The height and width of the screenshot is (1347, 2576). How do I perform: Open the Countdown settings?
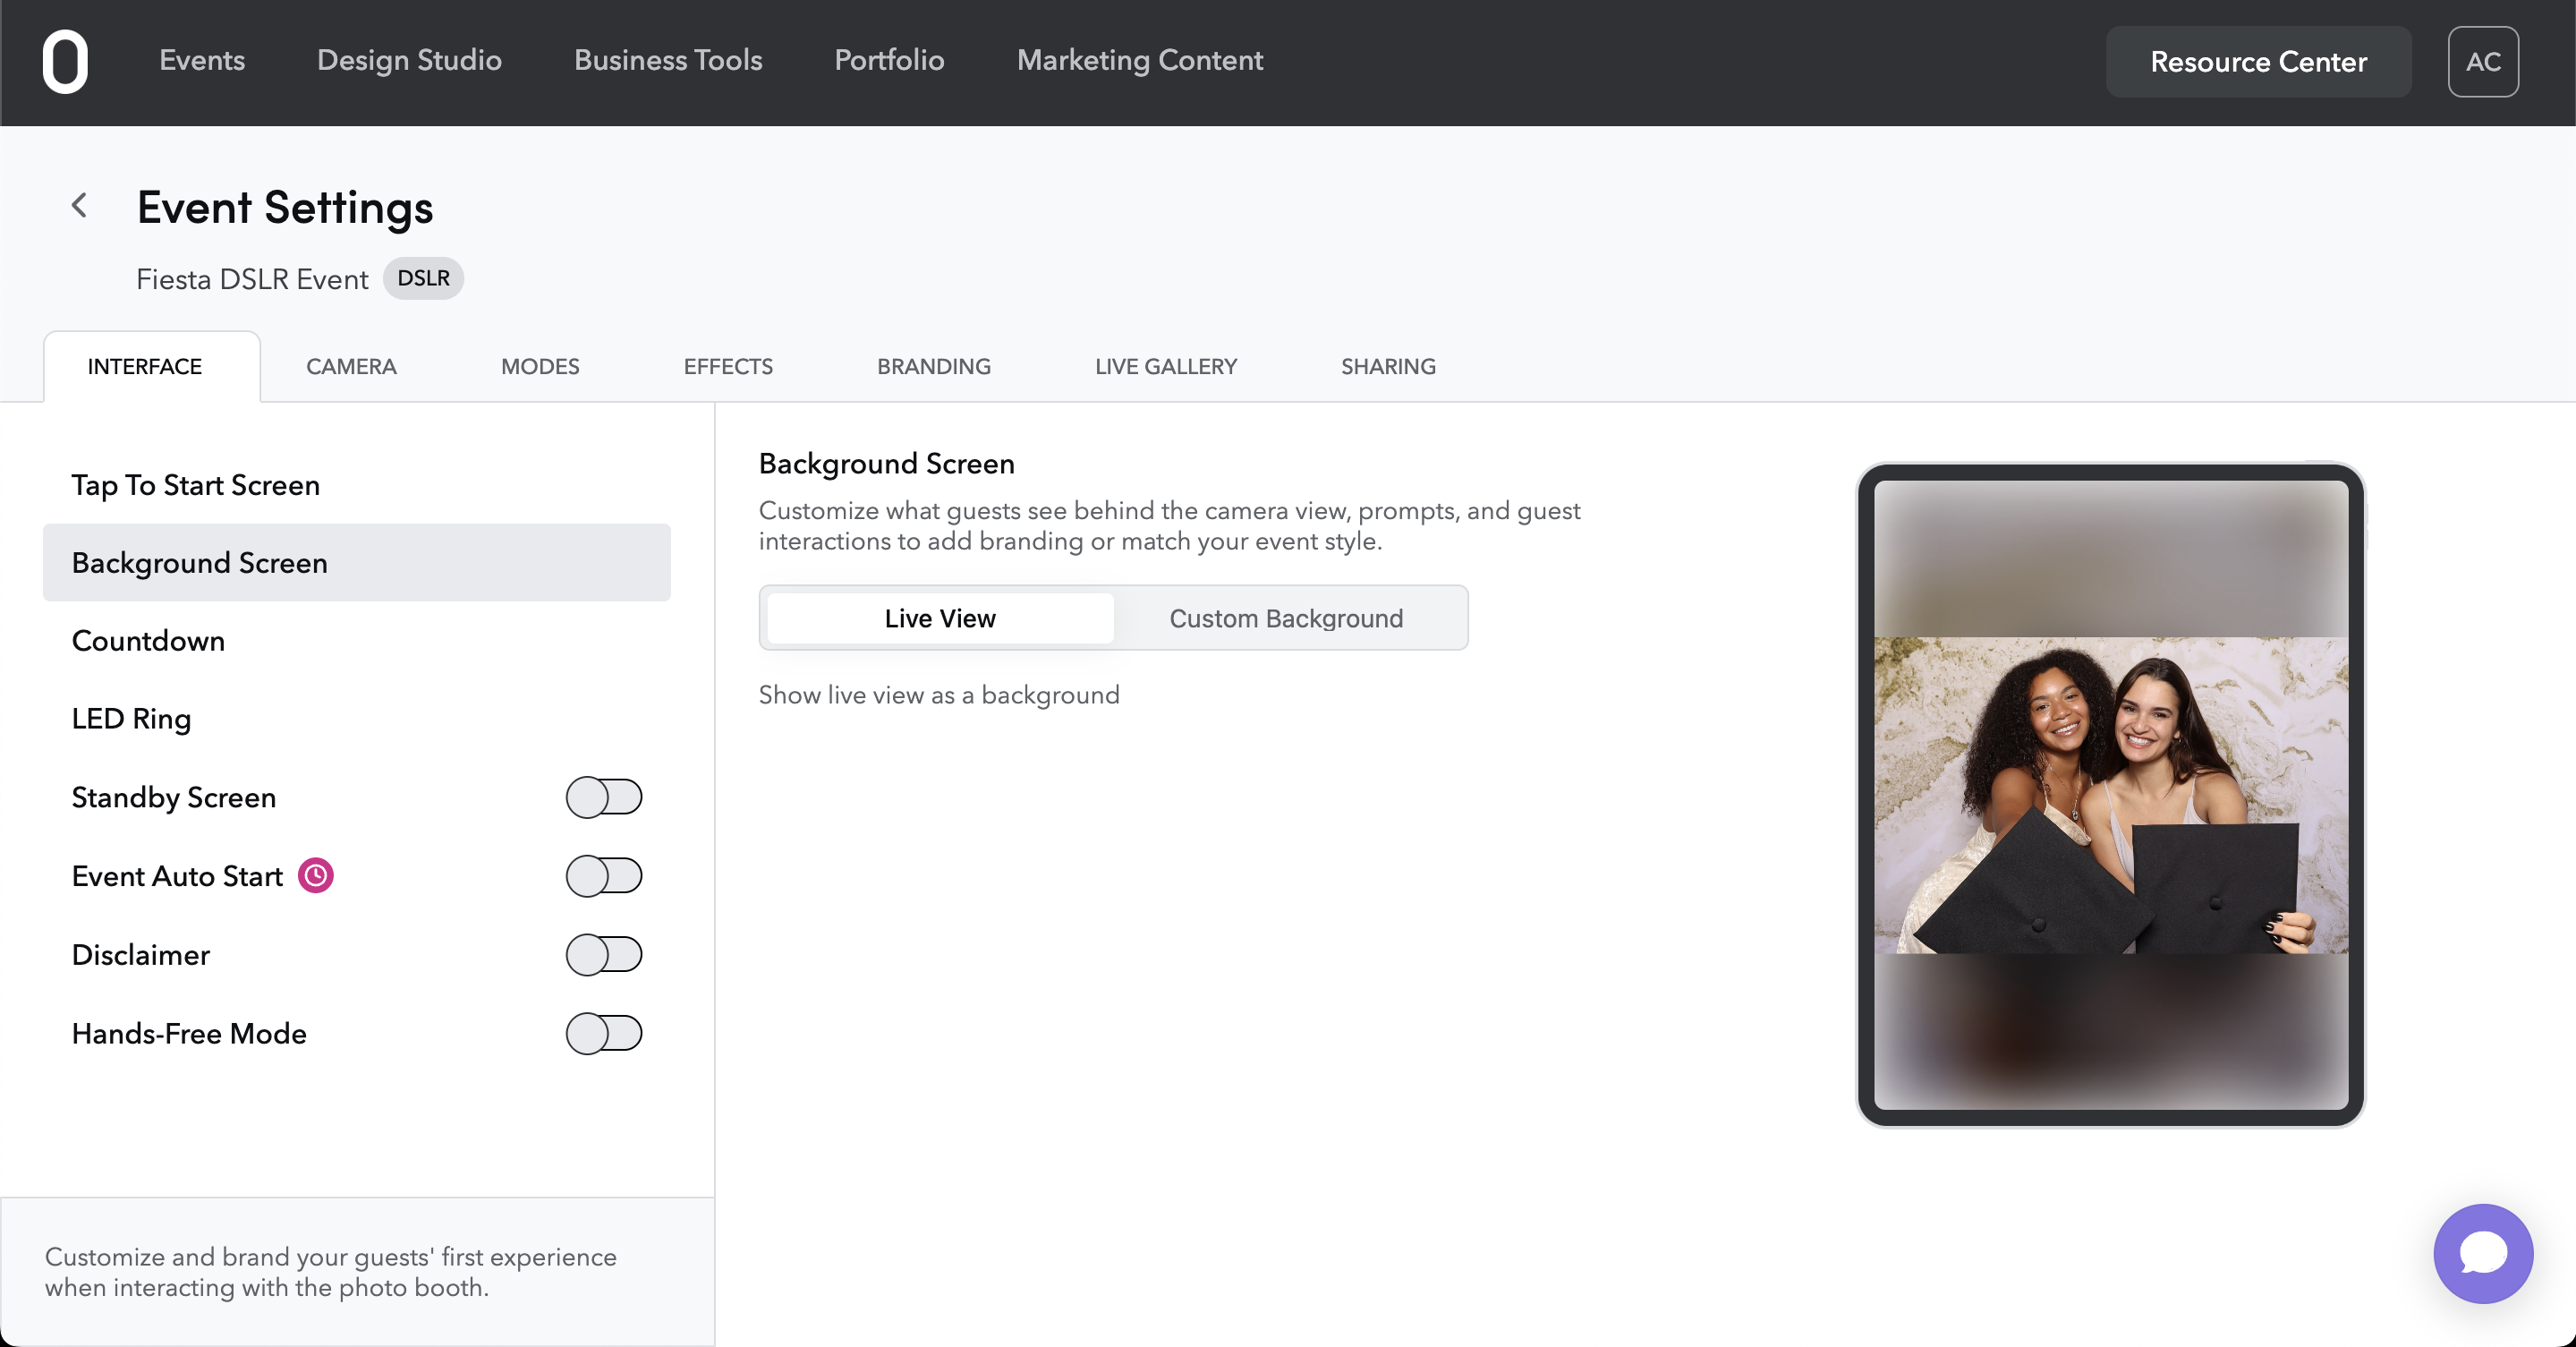click(x=356, y=640)
